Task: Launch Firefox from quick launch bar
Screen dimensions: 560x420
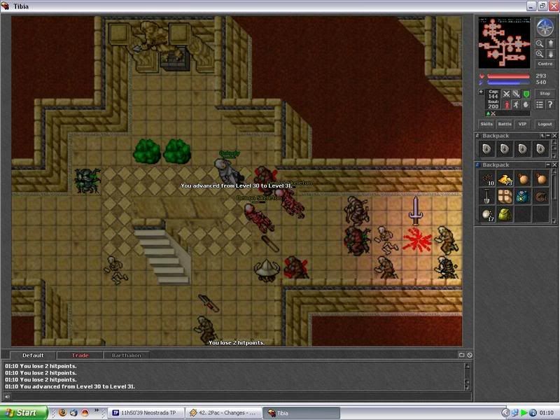Action: pyautogui.click(x=62, y=413)
